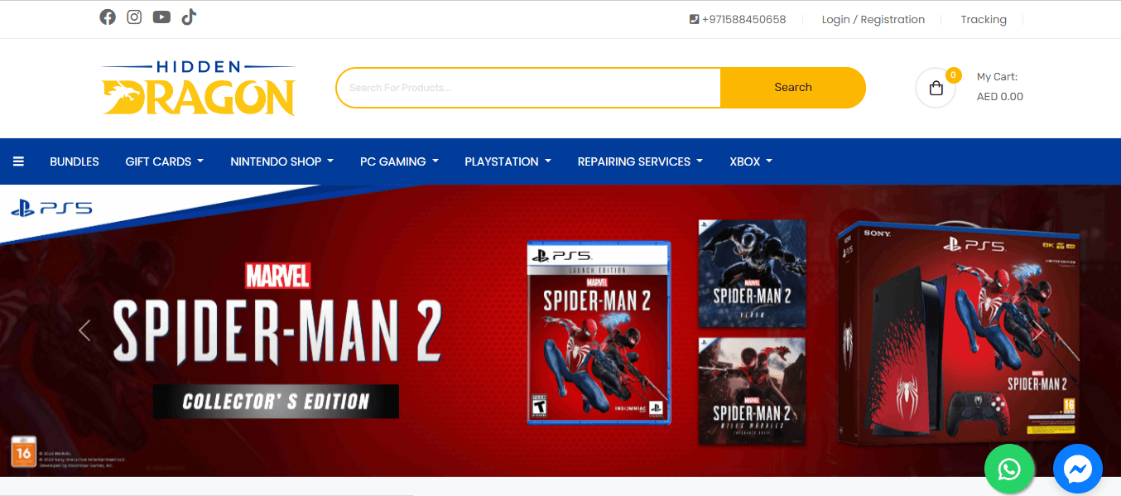1121x496 pixels.
Task: Focus the Search For Products field
Action: tap(527, 88)
